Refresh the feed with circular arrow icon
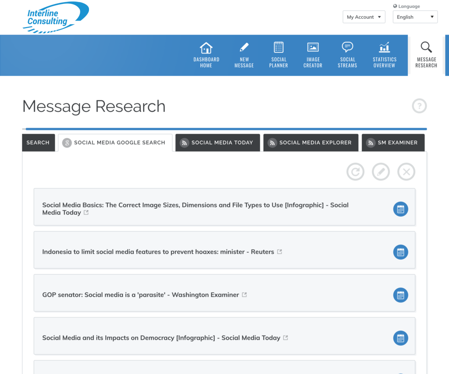This screenshot has width=449, height=374. 355,172
